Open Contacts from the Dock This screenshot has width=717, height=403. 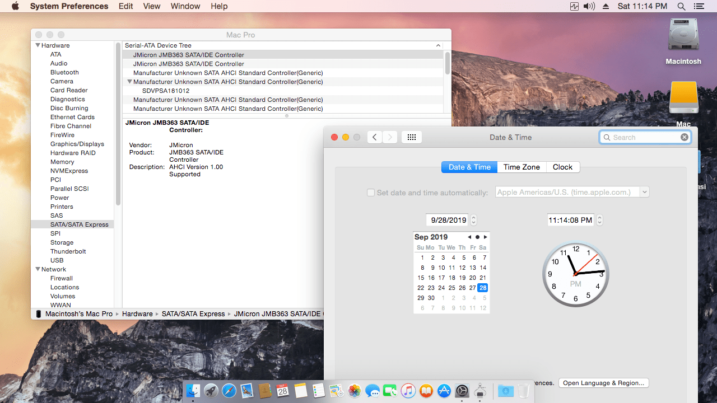265,391
